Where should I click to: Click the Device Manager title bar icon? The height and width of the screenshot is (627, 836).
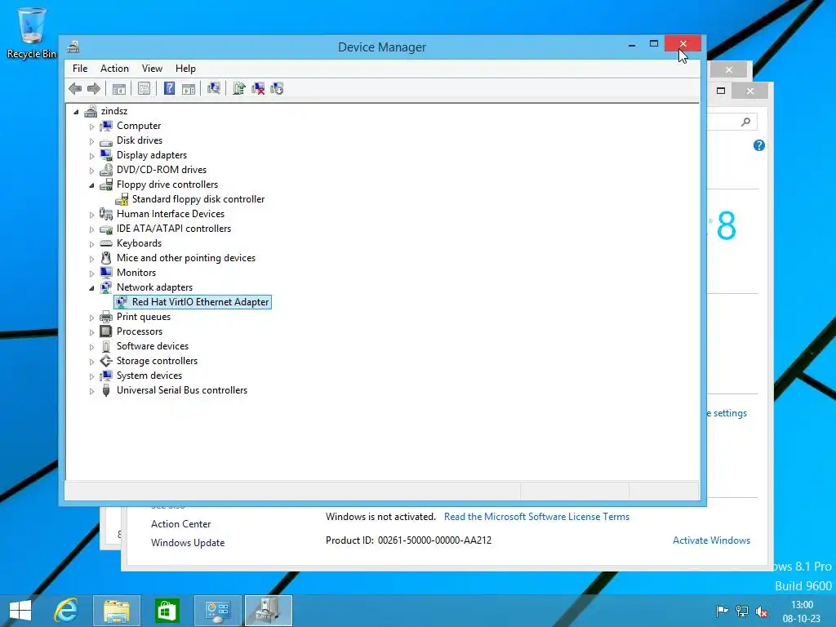point(73,47)
